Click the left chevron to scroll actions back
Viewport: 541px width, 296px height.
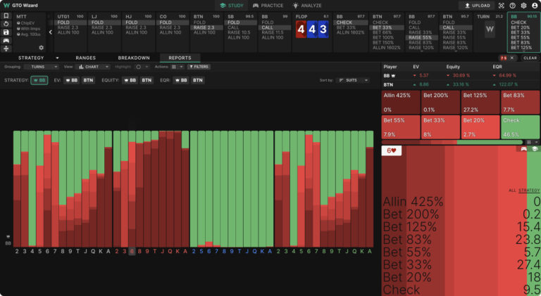(x=51, y=32)
